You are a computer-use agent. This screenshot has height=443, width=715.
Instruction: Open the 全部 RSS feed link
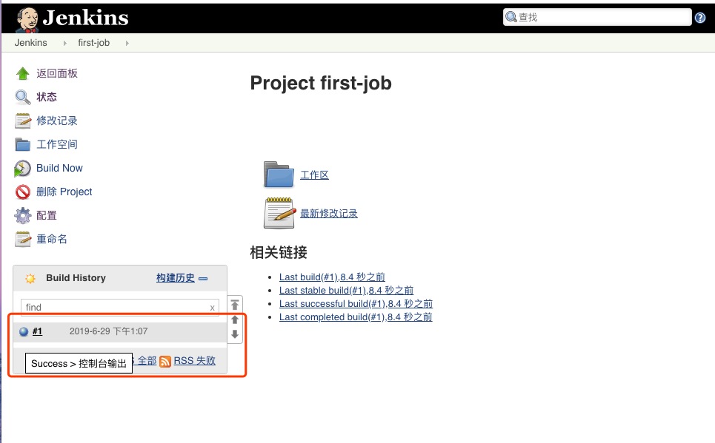pyautogui.click(x=147, y=361)
